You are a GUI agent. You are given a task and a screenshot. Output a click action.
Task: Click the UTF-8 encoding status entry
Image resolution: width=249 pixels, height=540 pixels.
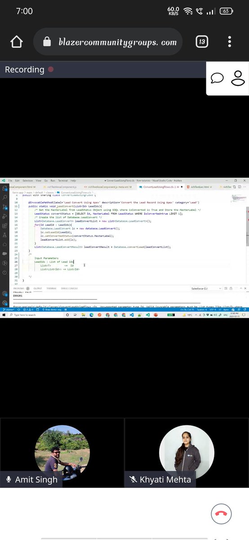coord(213,310)
